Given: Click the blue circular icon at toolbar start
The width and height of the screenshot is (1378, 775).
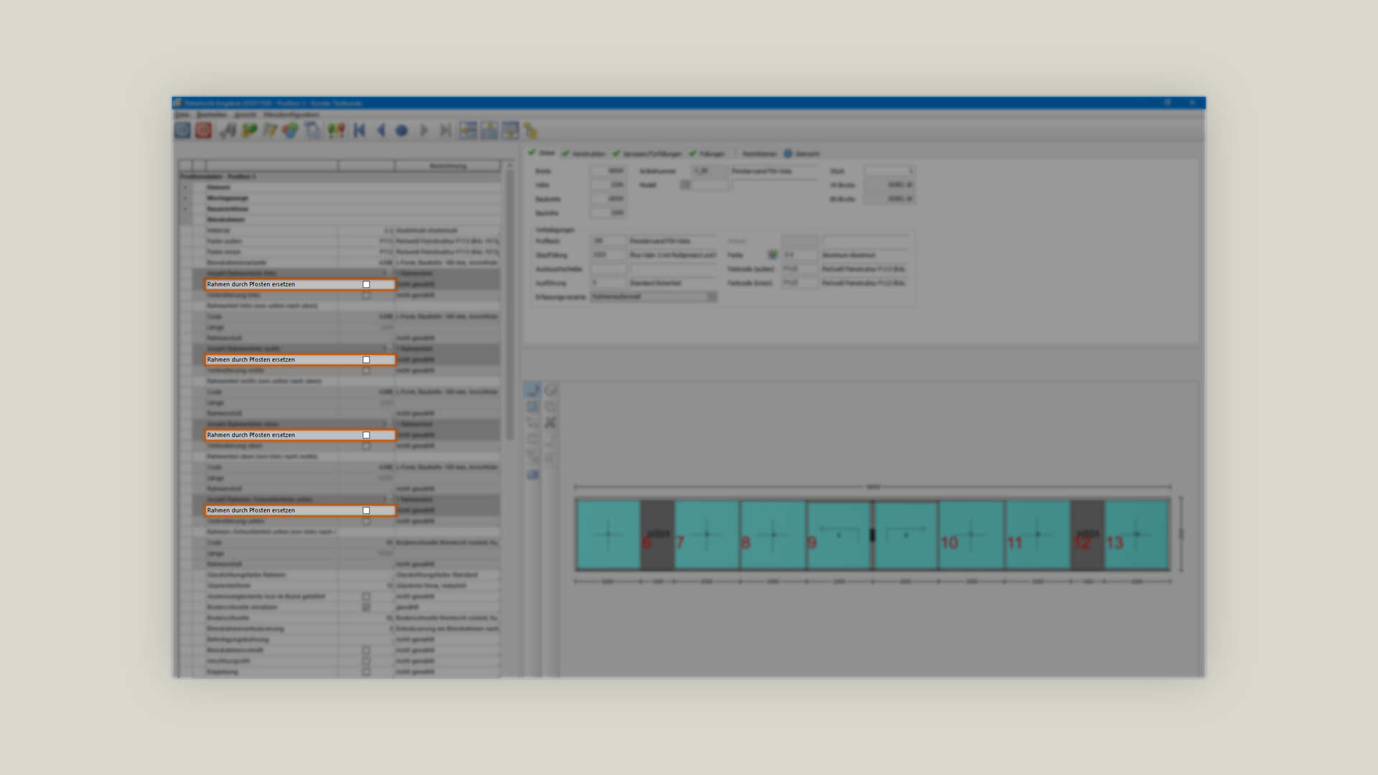Looking at the screenshot, I should point(182,131).
